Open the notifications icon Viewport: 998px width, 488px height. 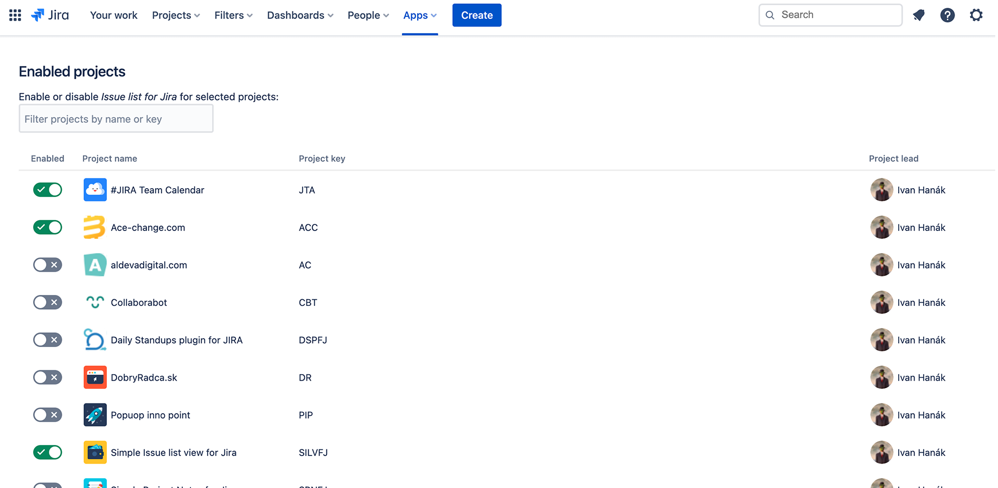click(x=919, y=15)
